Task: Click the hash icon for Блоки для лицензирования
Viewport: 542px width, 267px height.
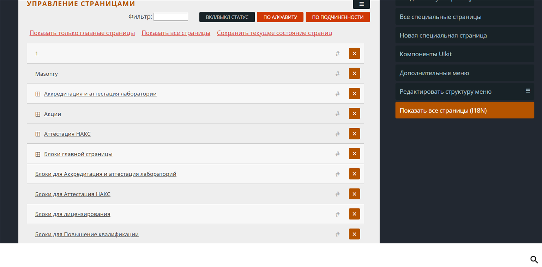Action: click(x=337, y=214)
